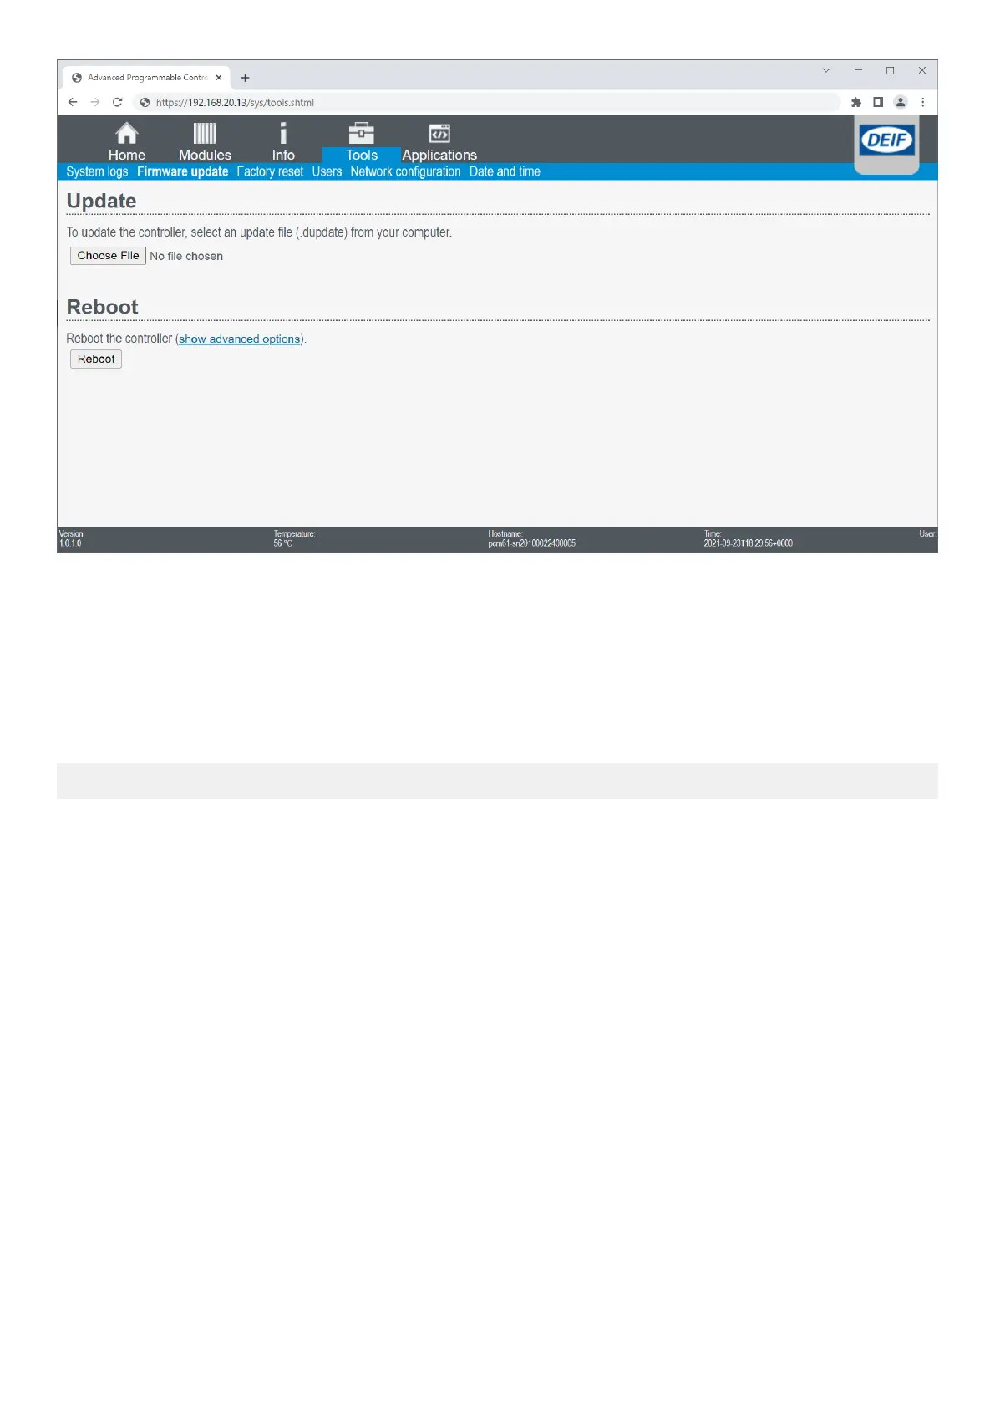Expand the tab search chevron

pos(826,71)
